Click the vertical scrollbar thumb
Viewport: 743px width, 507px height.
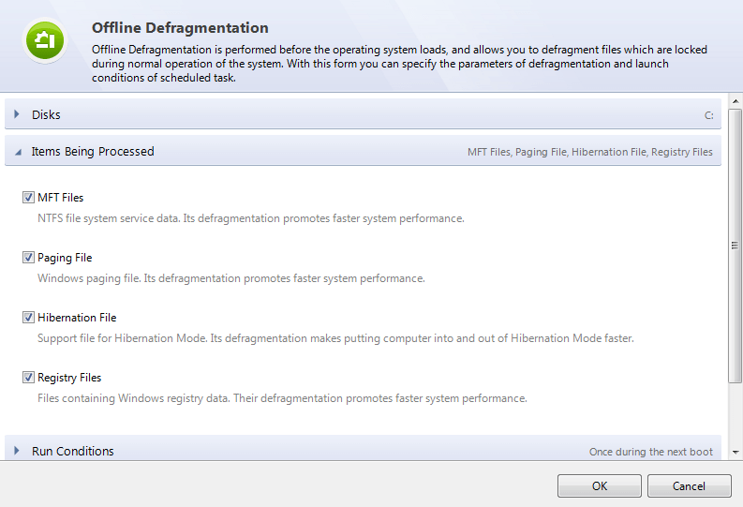pyautogui.click(x=736, y=246)
